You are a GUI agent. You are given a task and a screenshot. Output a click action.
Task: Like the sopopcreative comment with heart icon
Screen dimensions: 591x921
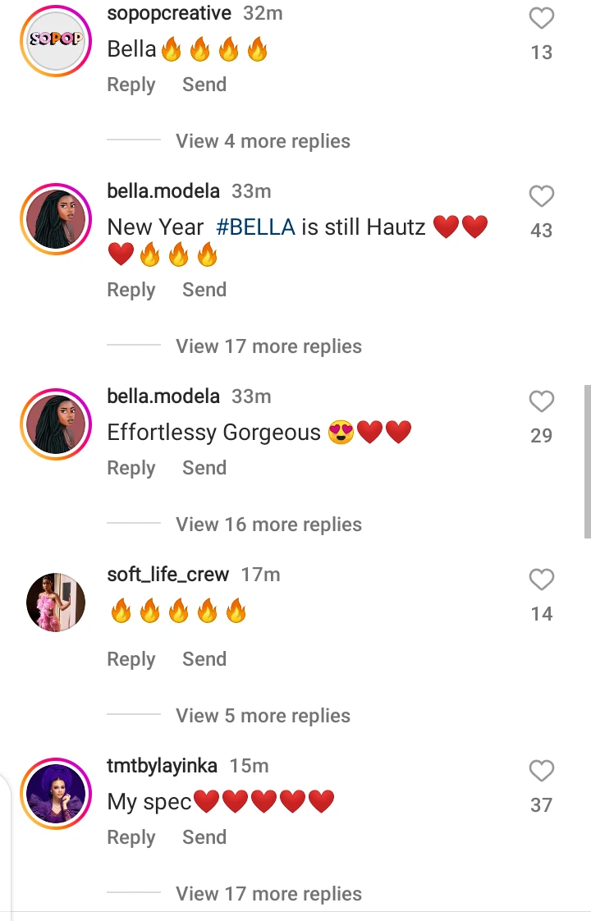click(541, 18)
